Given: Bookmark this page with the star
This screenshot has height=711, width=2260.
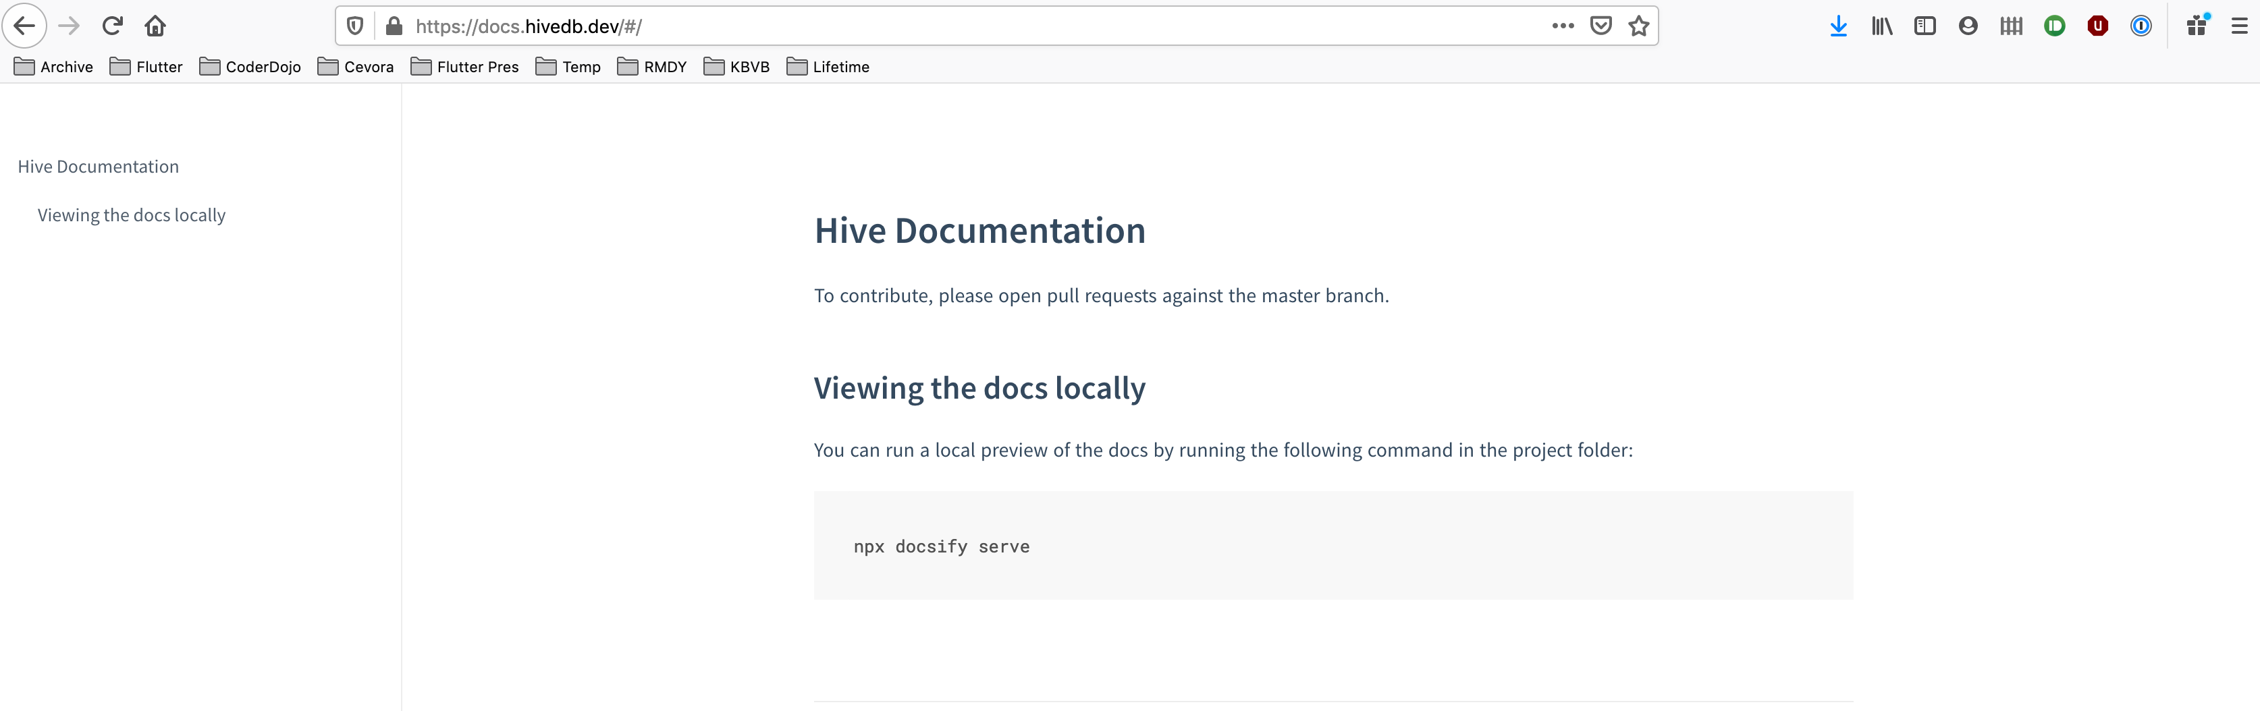Looking at the screenshot, I should (x=1639, y=26).
